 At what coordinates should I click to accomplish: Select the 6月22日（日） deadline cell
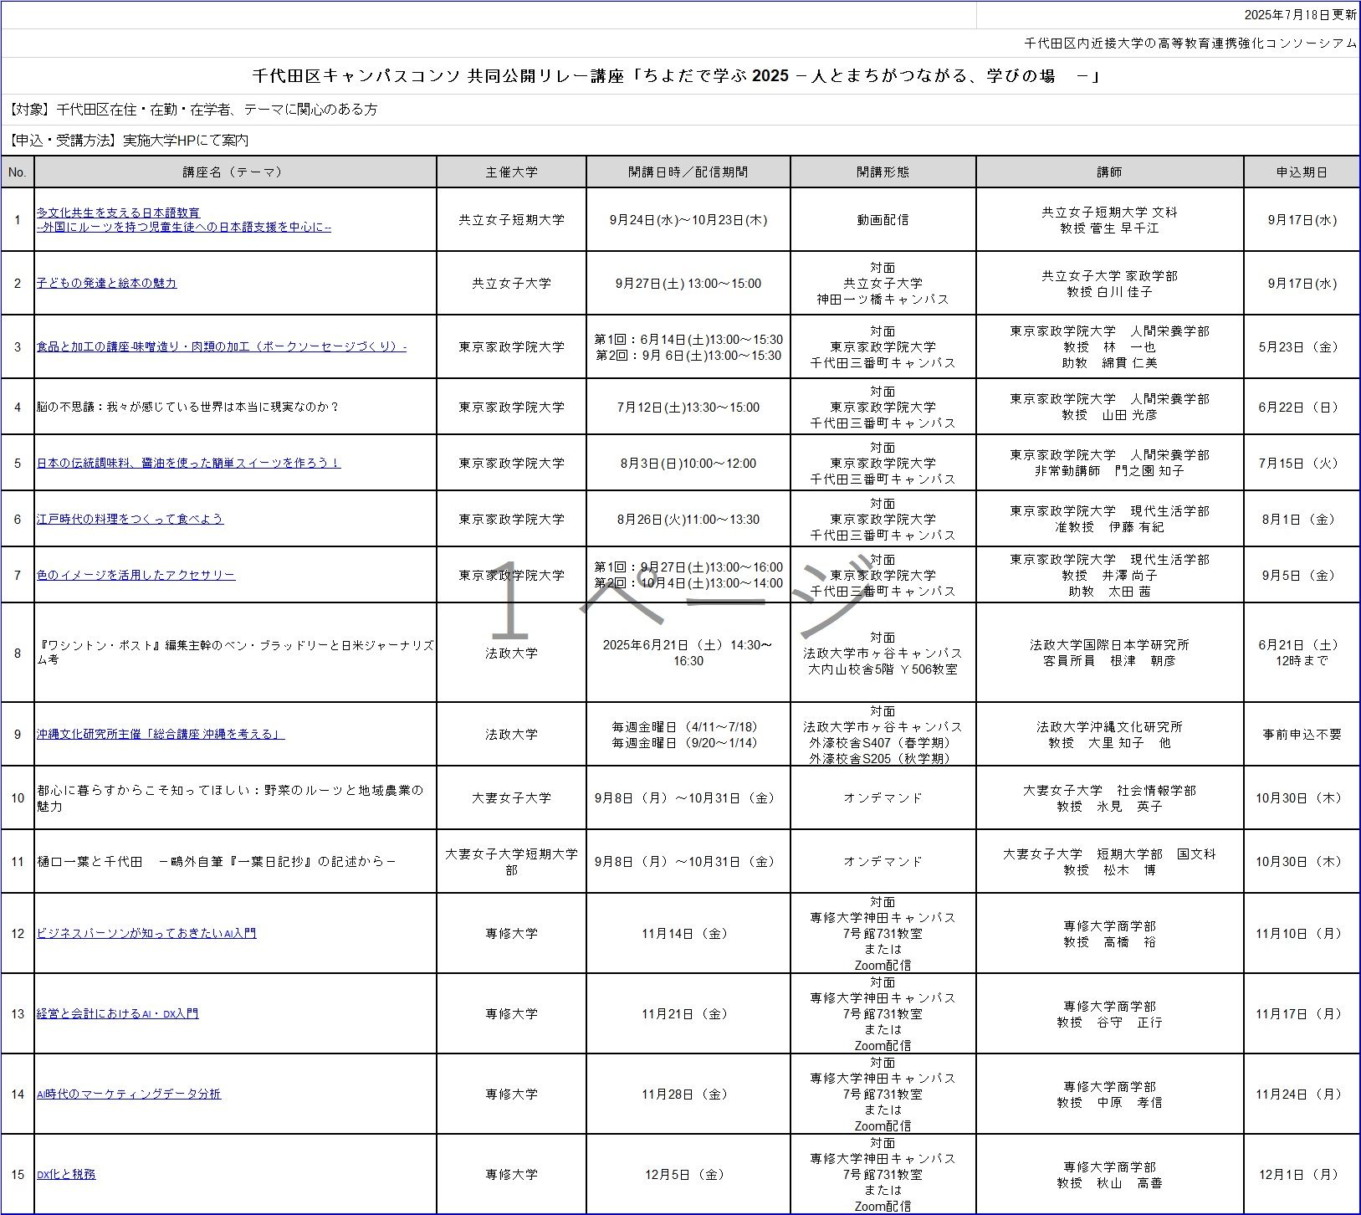pos(1302,407)
